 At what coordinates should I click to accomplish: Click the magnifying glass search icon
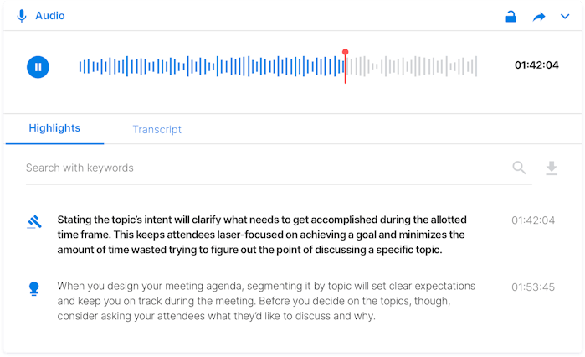(x=519, y=168)
